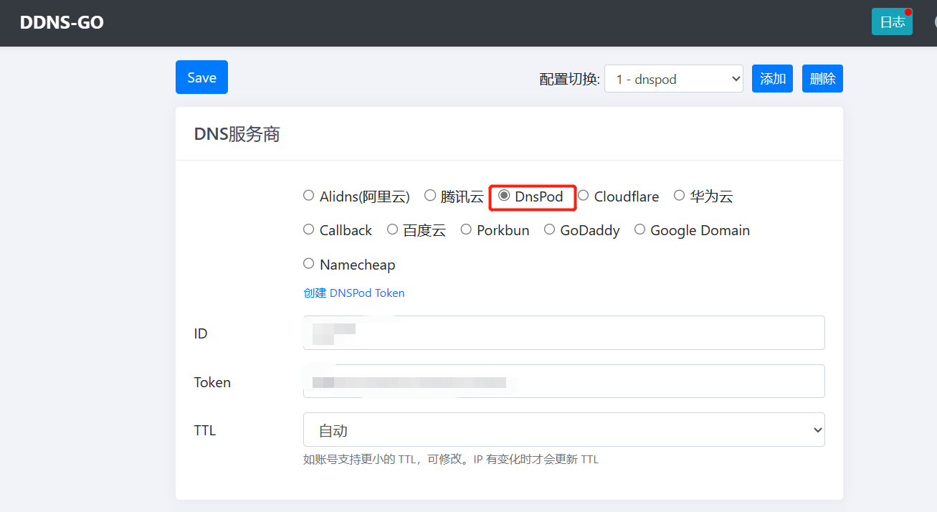This screenshot has height=512, width=937.
Task: Select GoDaddy as DNS provider
Action: coord(549,229)
